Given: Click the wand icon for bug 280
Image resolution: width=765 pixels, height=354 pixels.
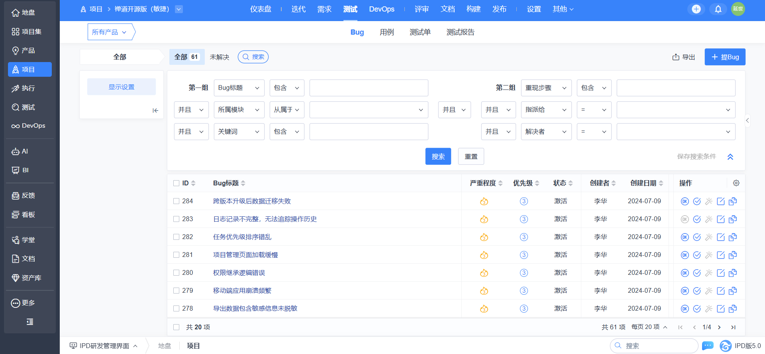Looking at the screenshot, I should pyautogui.click(x=708, y=273).
